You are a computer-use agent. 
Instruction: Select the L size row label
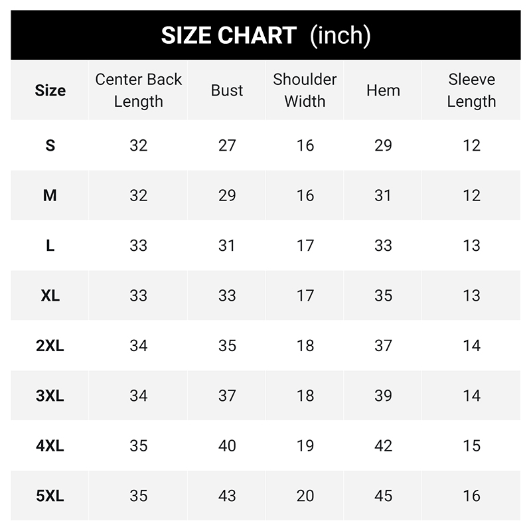(50, 246)
